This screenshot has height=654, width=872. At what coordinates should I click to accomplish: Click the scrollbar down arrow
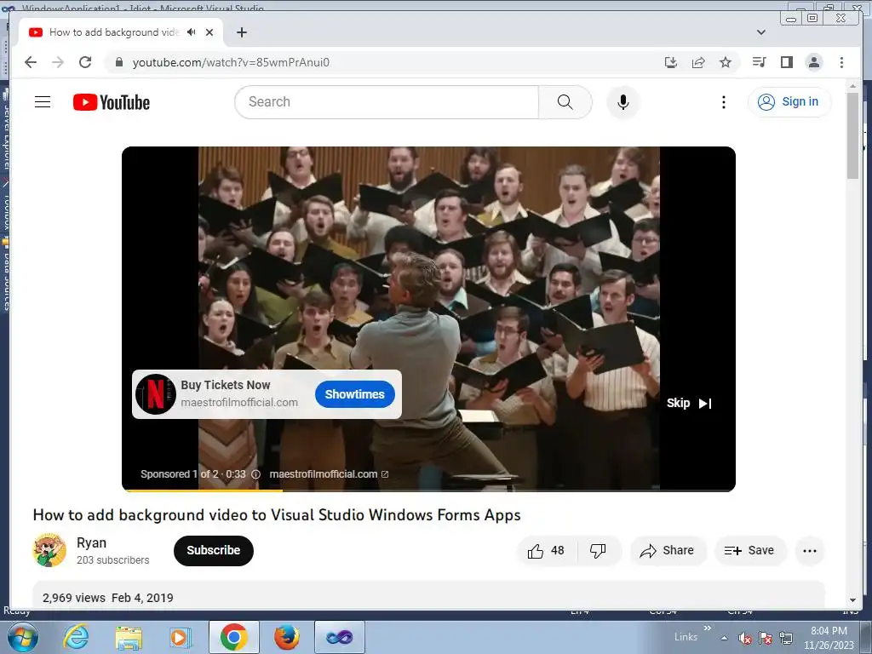852,600
